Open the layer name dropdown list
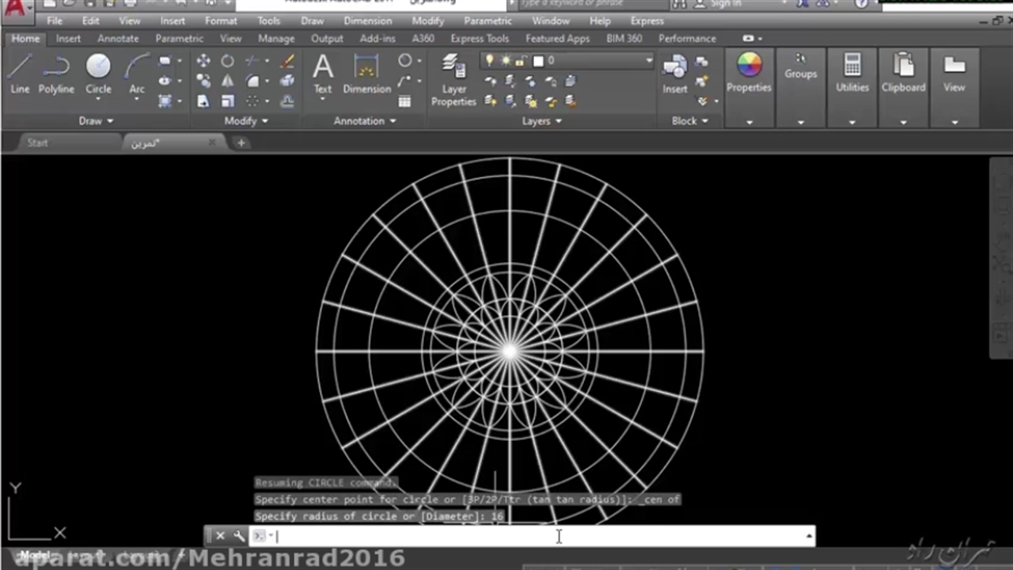The width and height of the screenshot is (1013, 570). click(x=648, y=61)
